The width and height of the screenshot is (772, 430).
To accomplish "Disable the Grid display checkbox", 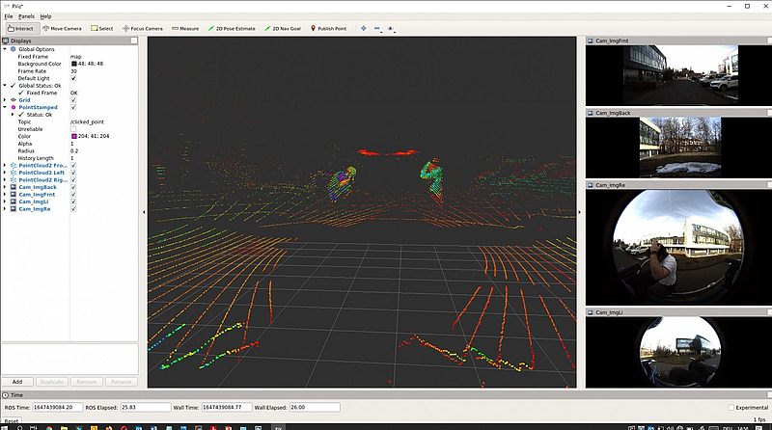I will pos(73,100).
